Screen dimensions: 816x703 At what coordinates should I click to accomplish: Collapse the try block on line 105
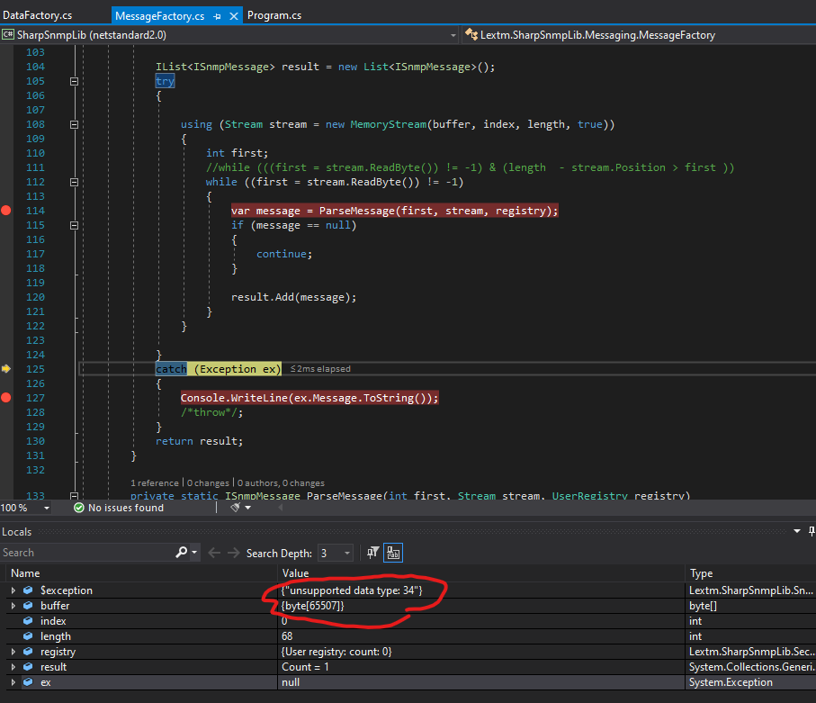tap(75, 81)
